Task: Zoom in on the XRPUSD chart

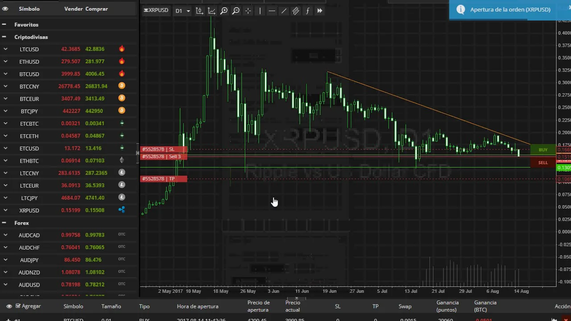Action: pos(224,11)
